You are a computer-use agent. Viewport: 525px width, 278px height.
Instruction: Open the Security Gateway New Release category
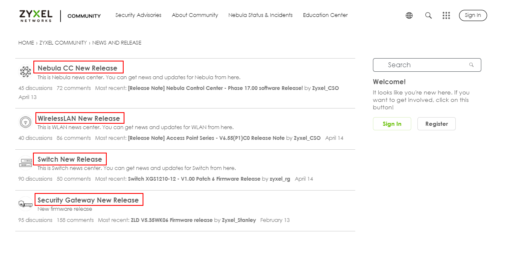pos(88,200)
